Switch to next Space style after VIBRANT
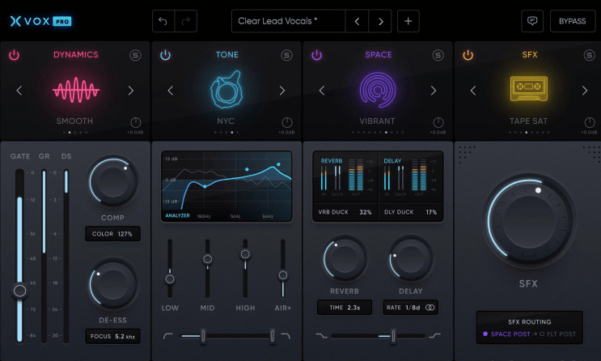Image resolution: width=601 pixels, height=361 pixels. [434, 91]
